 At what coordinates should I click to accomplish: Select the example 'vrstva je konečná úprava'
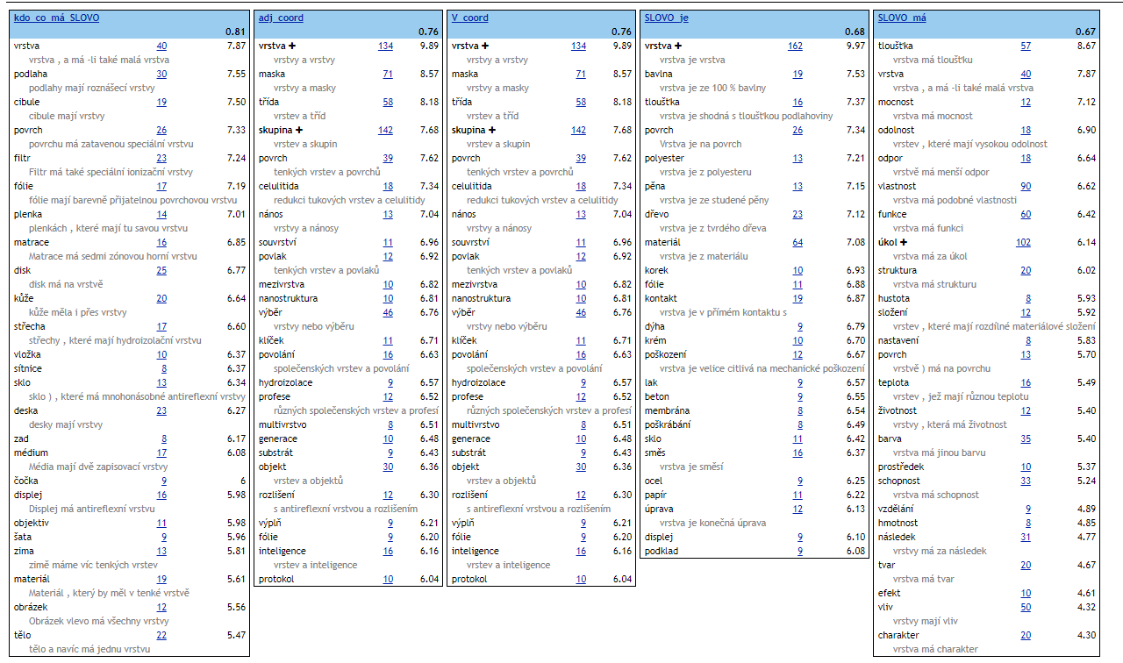[x=712, y=523]
